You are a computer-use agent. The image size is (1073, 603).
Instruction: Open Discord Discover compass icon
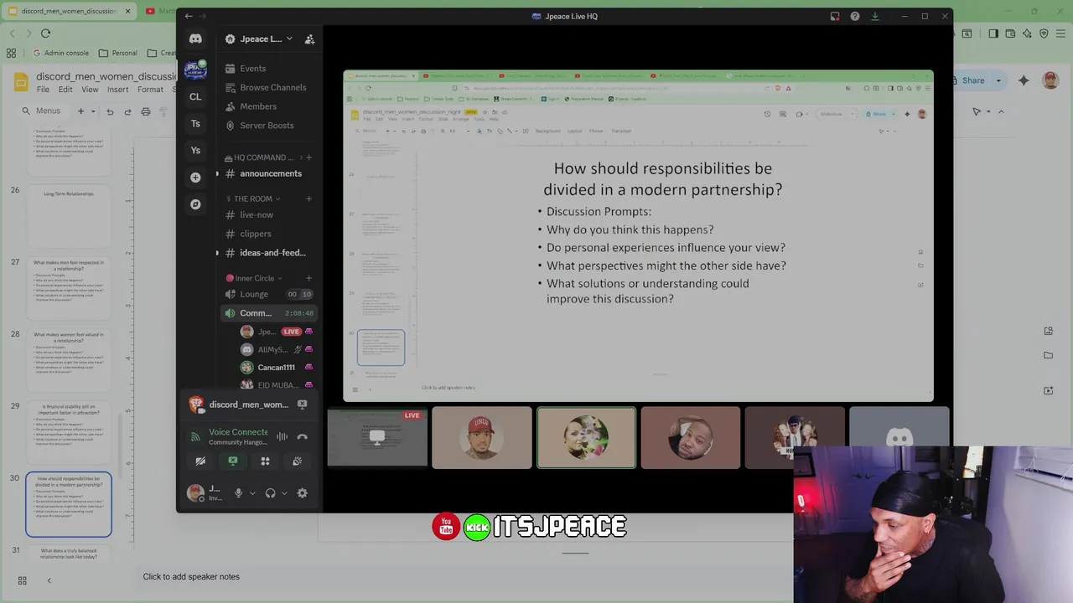coord(195,204)
